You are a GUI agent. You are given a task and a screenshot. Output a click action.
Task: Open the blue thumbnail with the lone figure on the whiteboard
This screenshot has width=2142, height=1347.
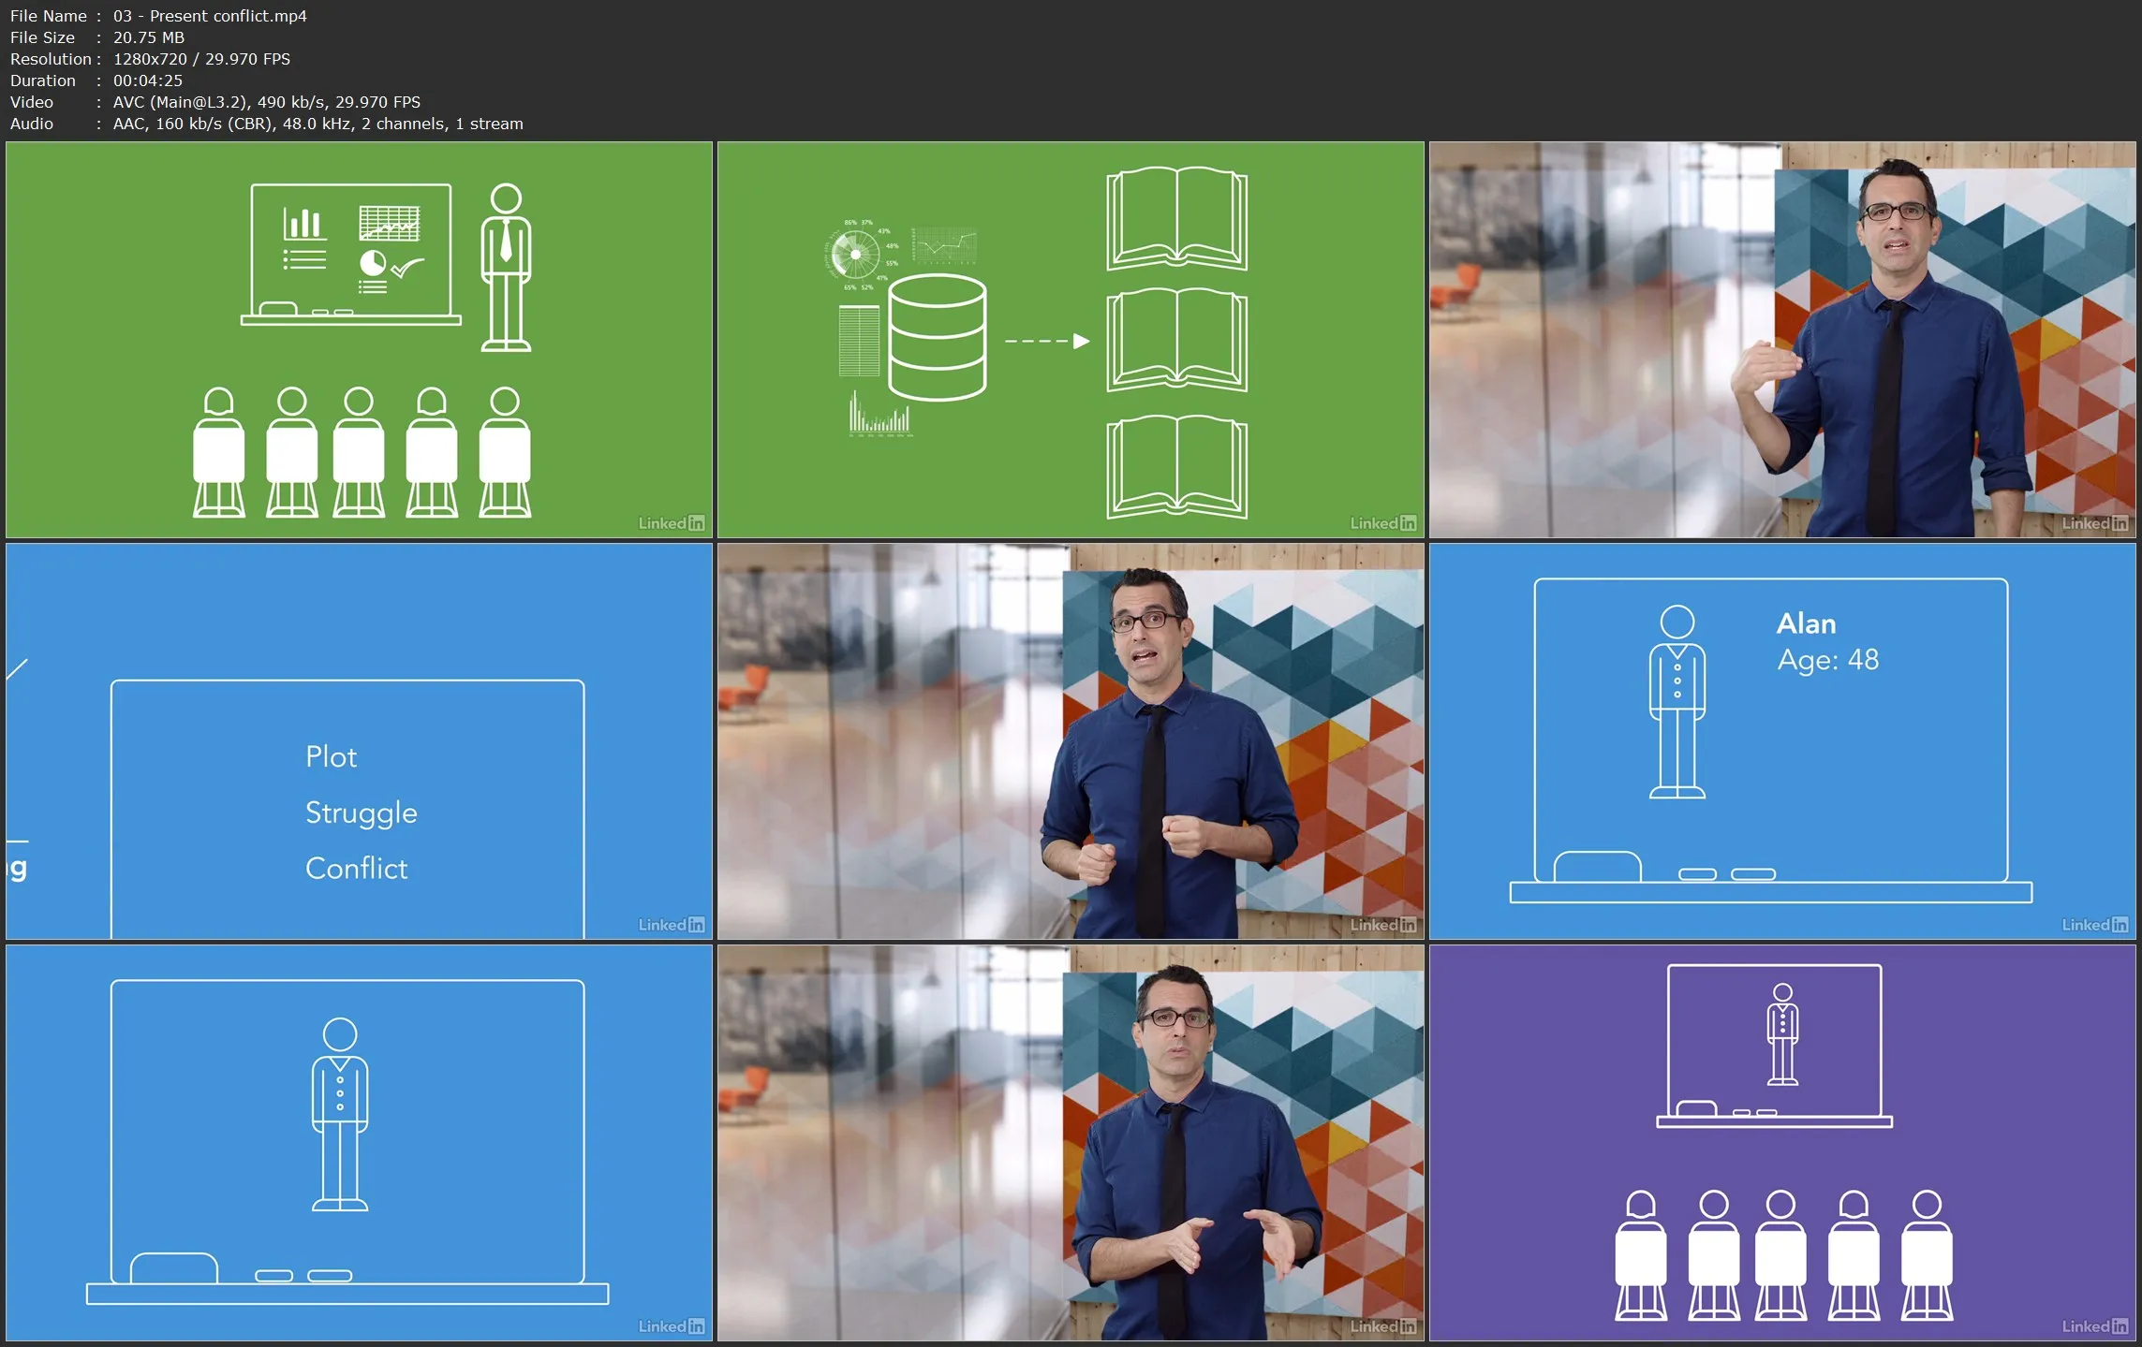tap(359, 1143)
